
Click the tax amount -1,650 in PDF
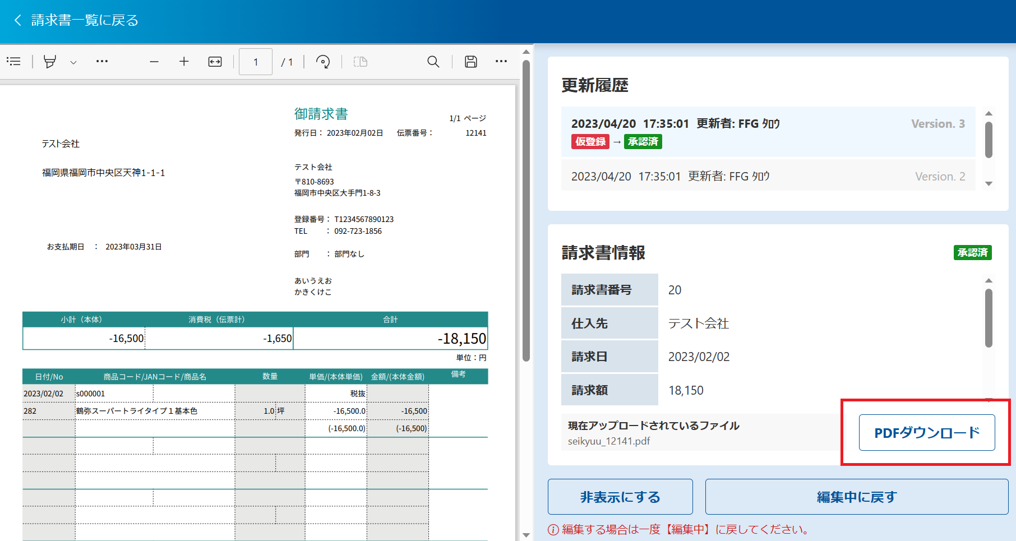pyautogui.click(x=278, y=339)
